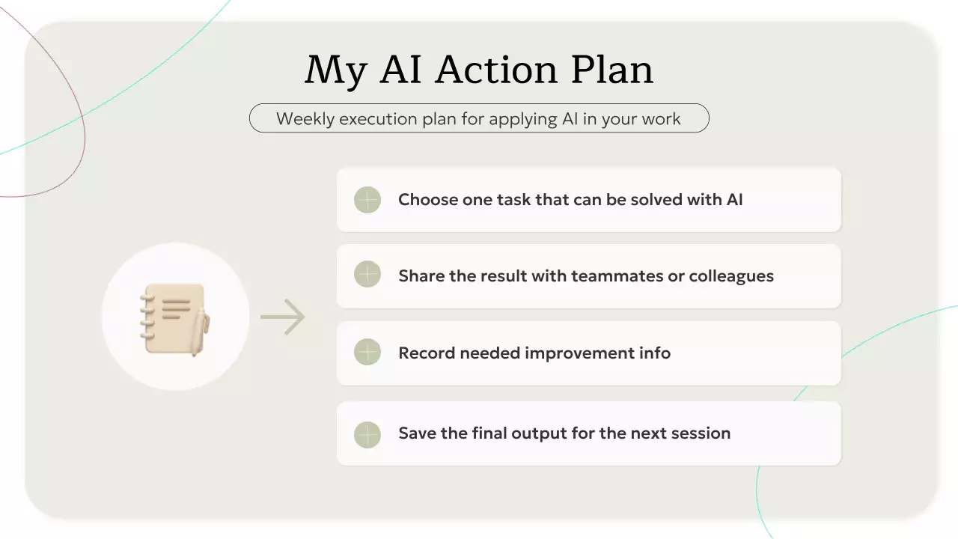Expand the 'Share the result' item plus icon
This screenshot has width=958, height=539.
tap(367, 276)
